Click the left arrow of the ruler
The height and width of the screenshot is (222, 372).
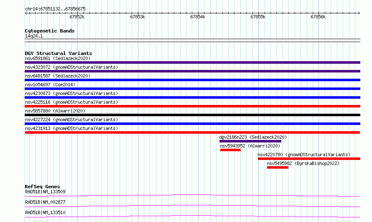click(x=26, y=13)
